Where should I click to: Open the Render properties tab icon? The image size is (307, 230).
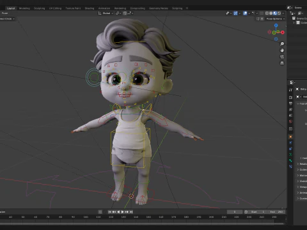pos(290,97)
